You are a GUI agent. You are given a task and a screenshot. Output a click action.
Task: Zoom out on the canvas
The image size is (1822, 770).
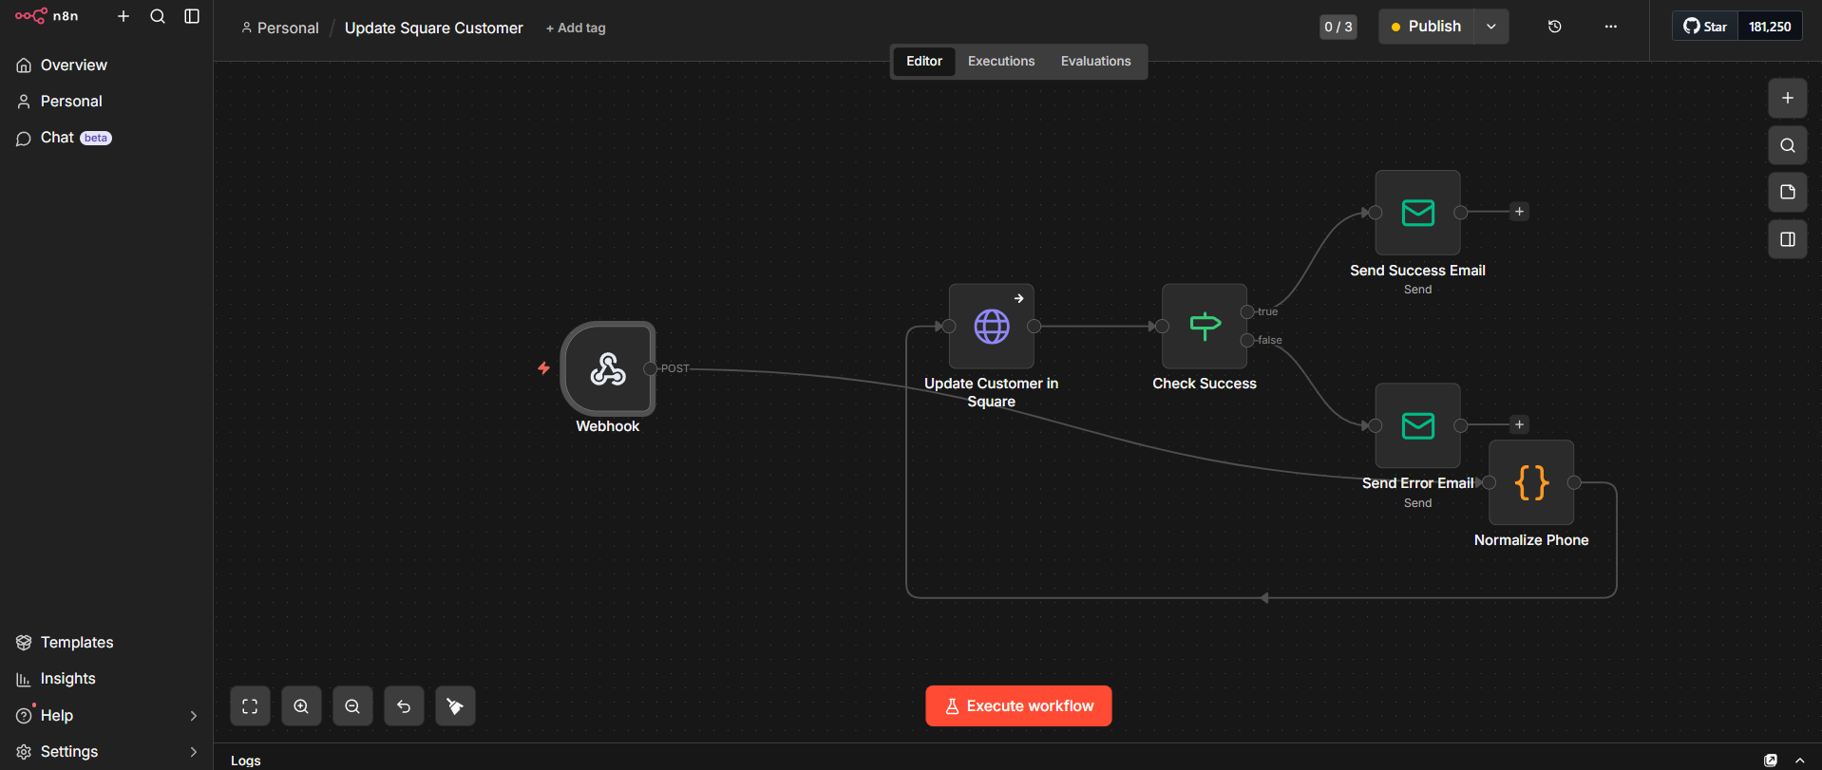[352, 706]
